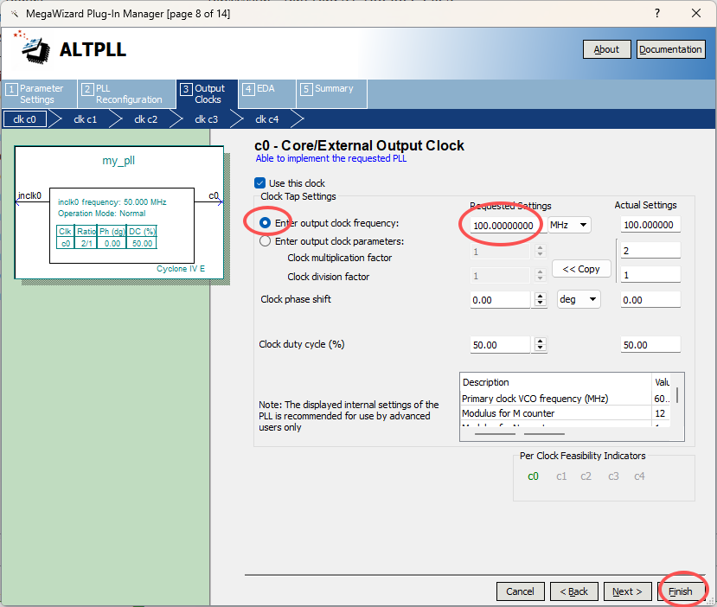Viewport: 717px width, 607px height.
Task: Click the About button
Action: click(607, 49)
